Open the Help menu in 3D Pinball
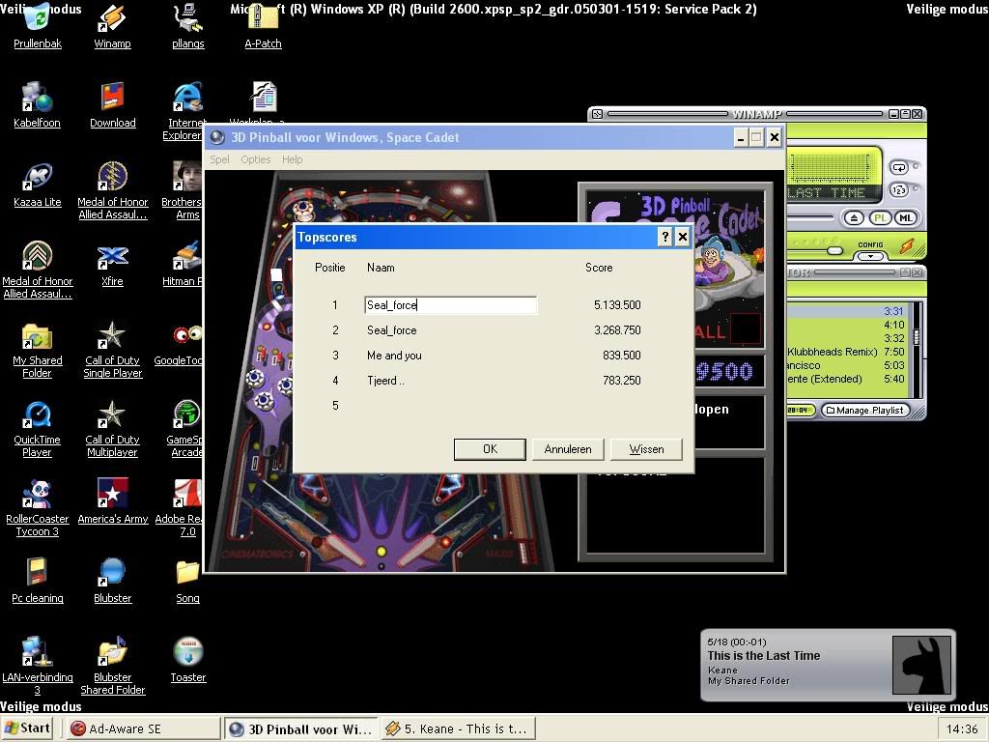 pos(292,159)
